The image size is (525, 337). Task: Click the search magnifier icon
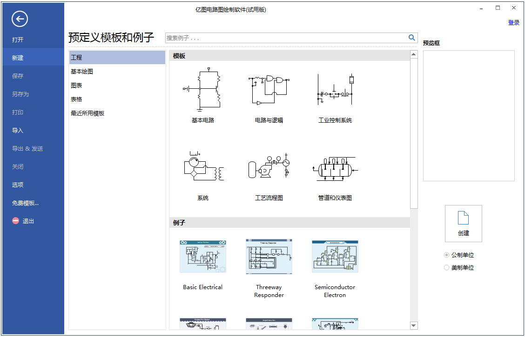point(412,38)
